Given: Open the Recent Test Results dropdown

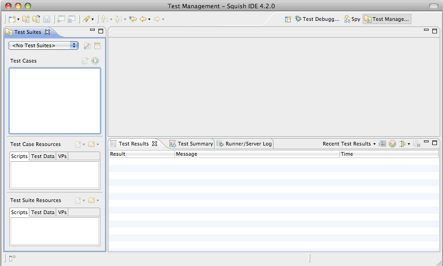Looking at the screenshot, I should 349,144.
